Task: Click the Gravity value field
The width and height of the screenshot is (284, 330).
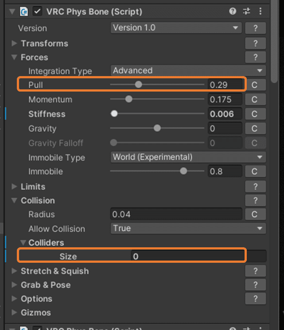Action: click(x=225, y=128)
